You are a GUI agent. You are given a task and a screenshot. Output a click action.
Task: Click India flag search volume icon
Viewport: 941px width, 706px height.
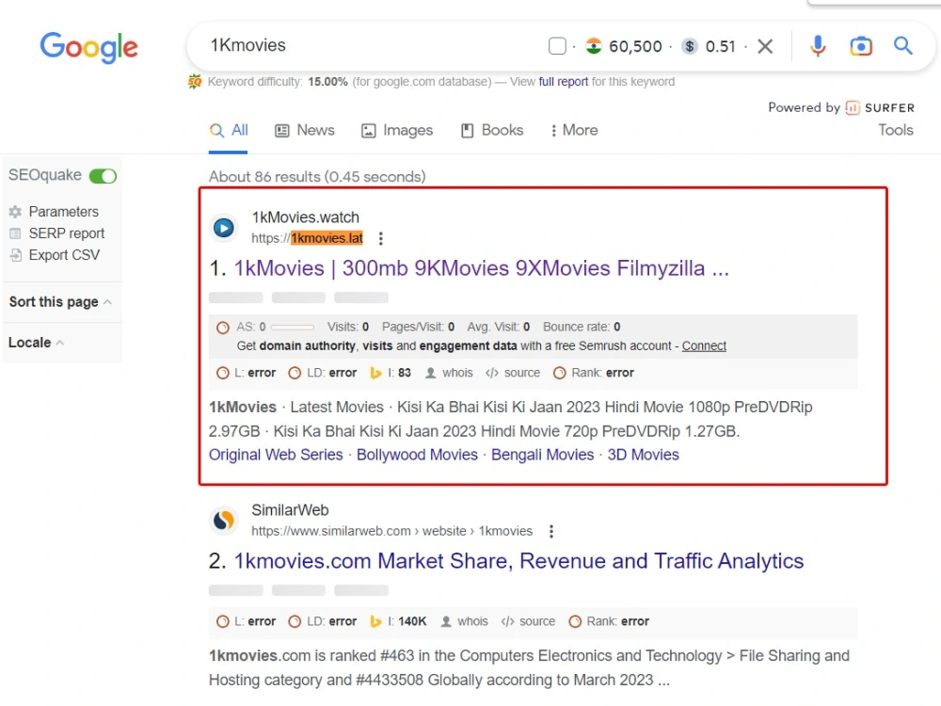click(x=594, y=46)
